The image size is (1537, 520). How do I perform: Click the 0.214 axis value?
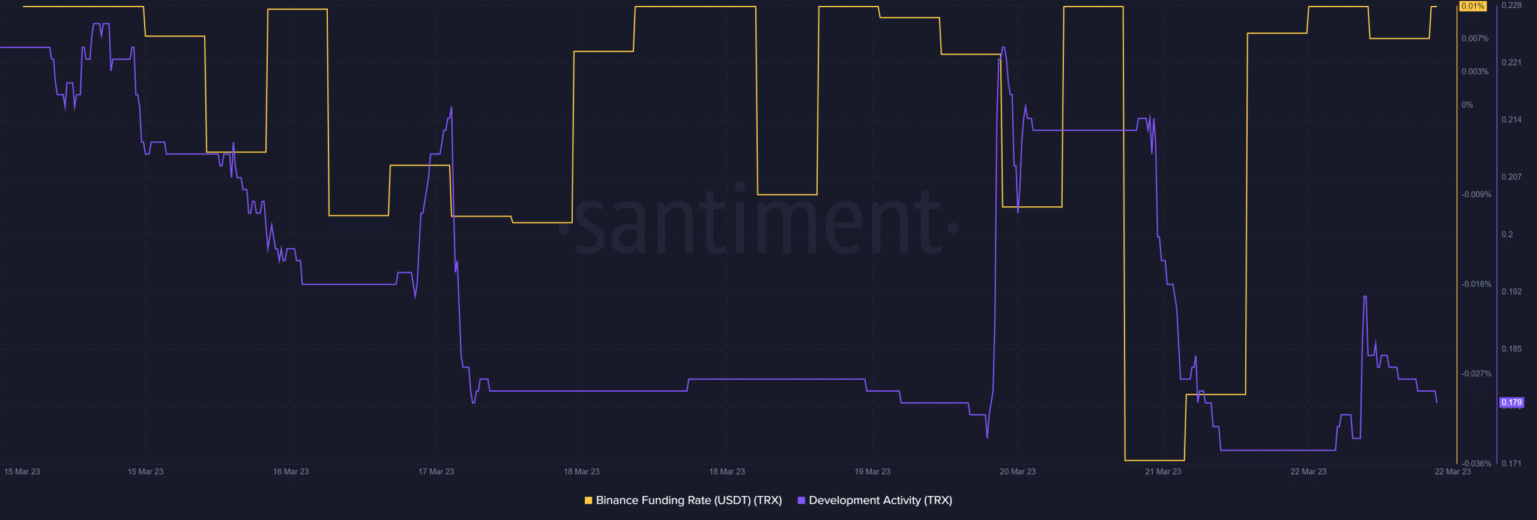[x=1512, y=120]
